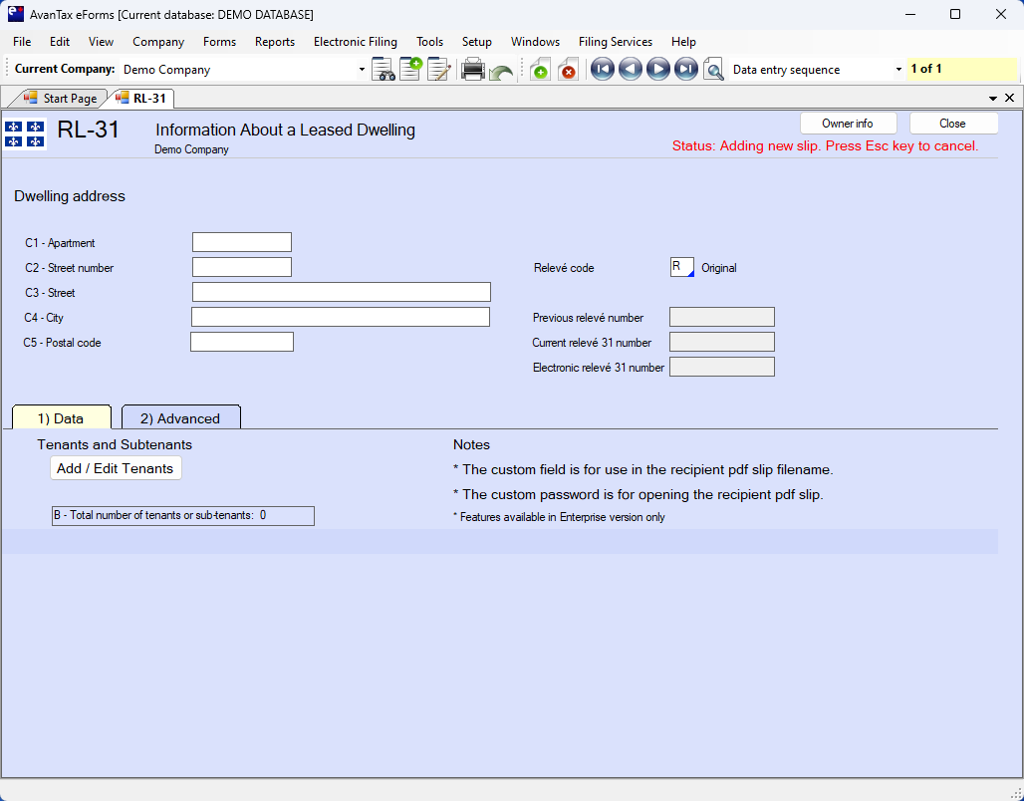Open the Electronic Filing menu

355,42
